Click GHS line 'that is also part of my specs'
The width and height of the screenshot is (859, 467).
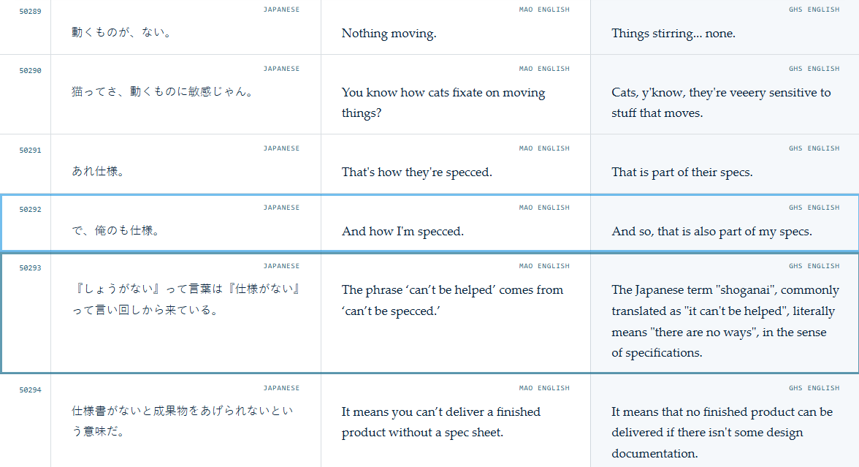(711, 231)
